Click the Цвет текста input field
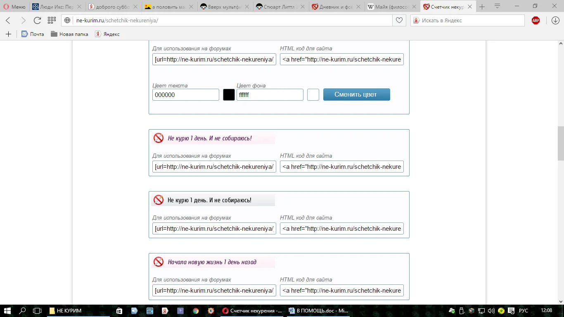 click(x=186, y=95)
